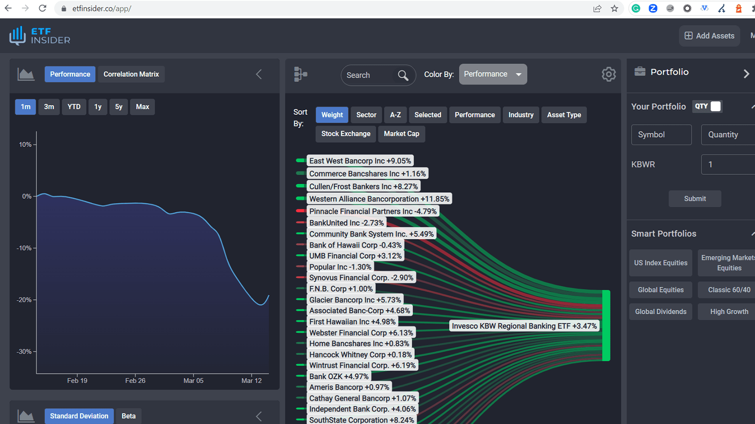The height and width of the screenshot is (424, 755).
Task: Sort holdings by Sector
Action: coord(366,115)
